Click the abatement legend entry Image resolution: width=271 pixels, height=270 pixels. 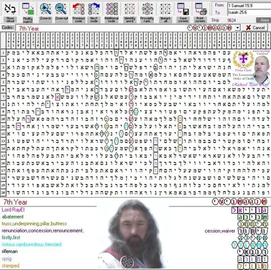13,217
